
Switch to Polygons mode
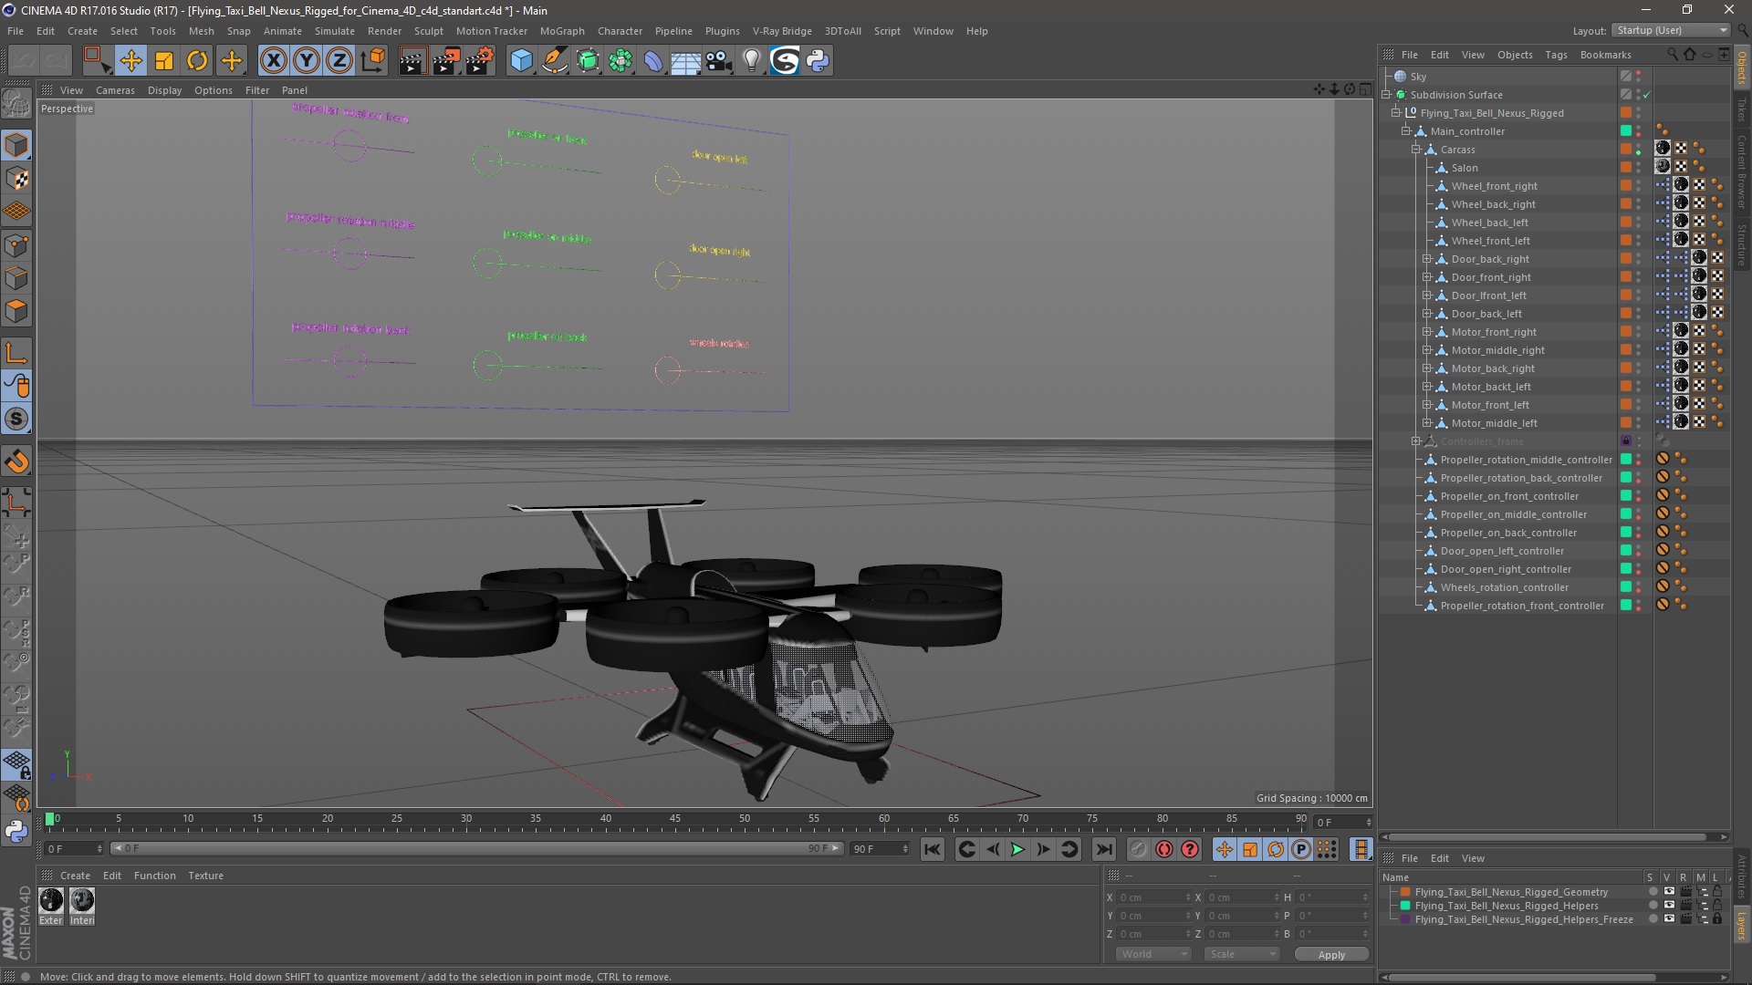(x=16, y=311)
